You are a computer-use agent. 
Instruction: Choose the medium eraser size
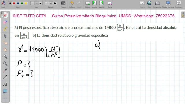click(51, 3)
